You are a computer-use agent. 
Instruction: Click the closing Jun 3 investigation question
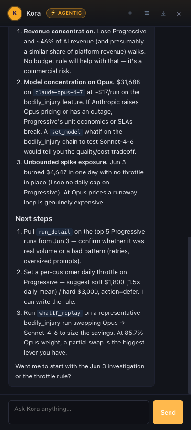click(x=80, y=371)
